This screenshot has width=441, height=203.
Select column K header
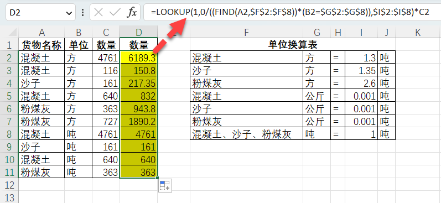tap(418, 33)
